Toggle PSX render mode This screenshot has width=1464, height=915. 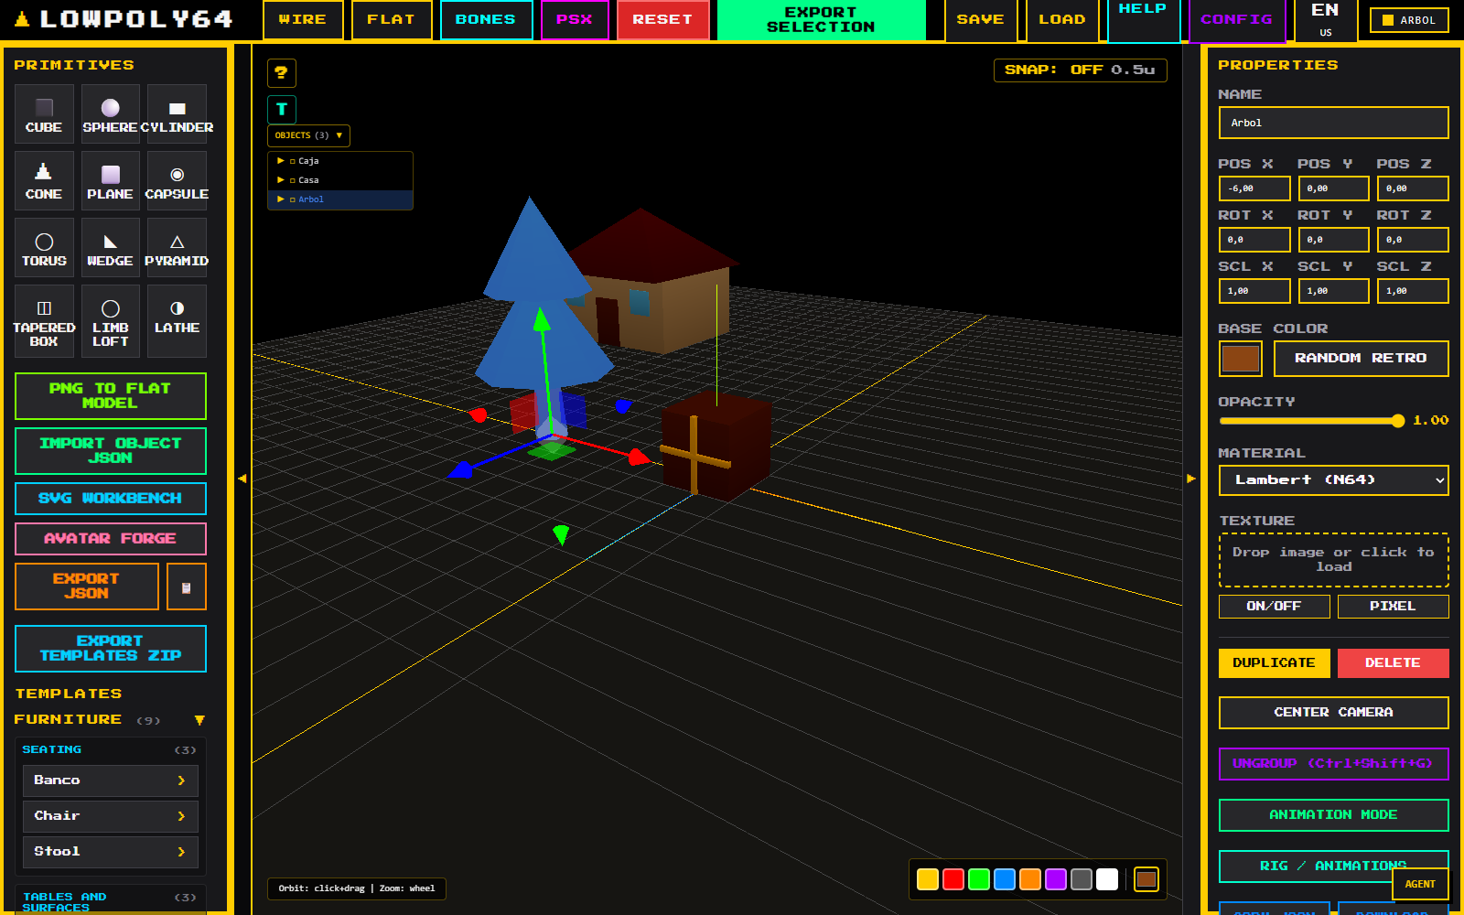(575, 19)
